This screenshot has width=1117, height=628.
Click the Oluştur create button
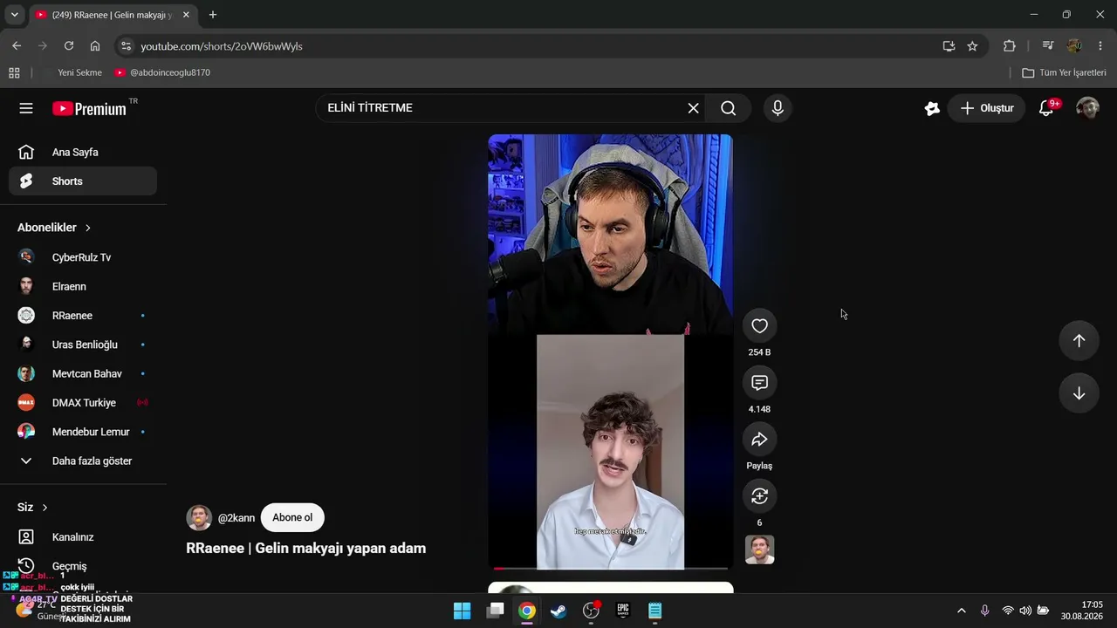(x=986, y=108)
